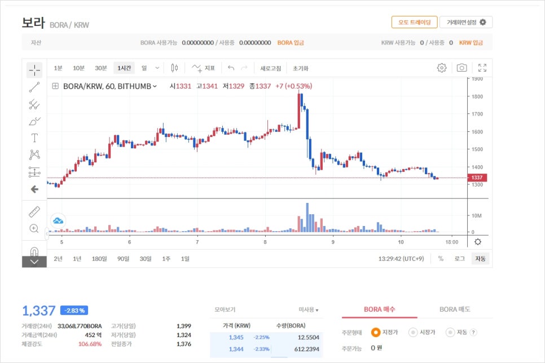This screenshot has height=363, width=545.
Task: Toggle 로그 logarithmic scale
Action: point(459,259)
